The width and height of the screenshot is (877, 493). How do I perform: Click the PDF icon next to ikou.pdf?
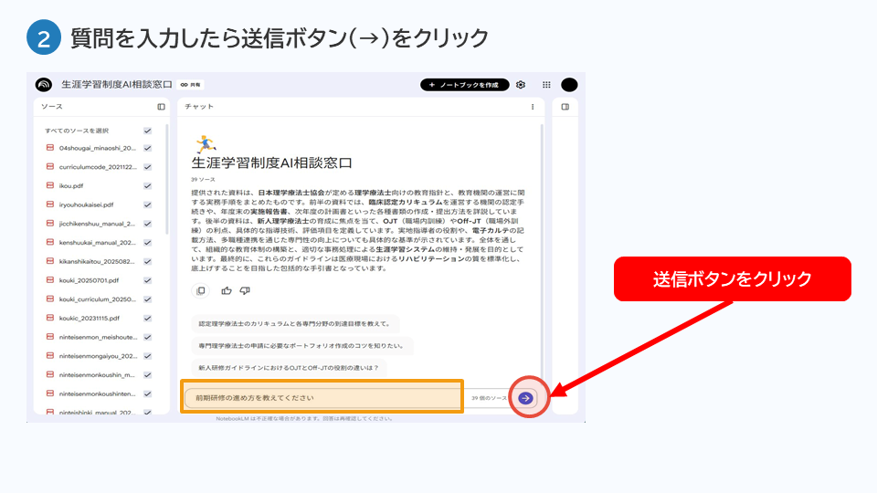point(50,185)
